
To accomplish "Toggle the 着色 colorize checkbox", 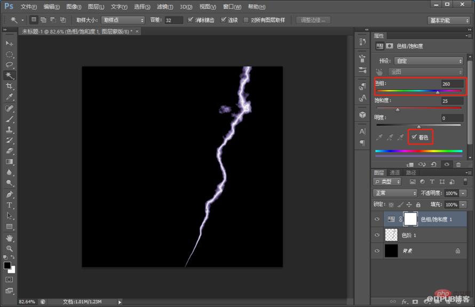I will tap(414, 137).
